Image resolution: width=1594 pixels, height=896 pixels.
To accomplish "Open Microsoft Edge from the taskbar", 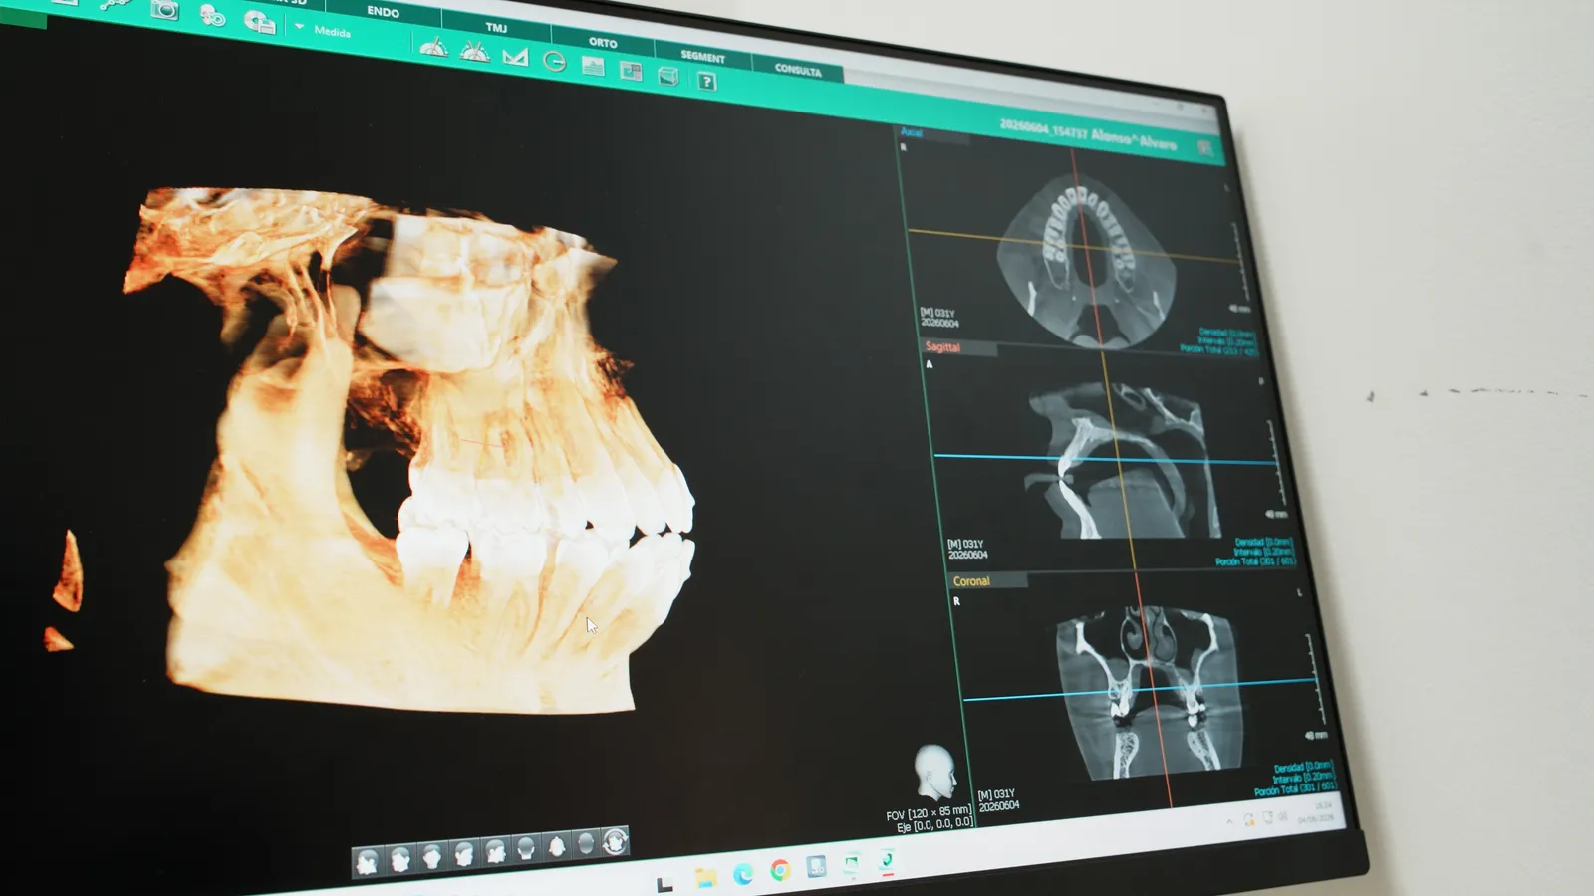I will point(743,874).
